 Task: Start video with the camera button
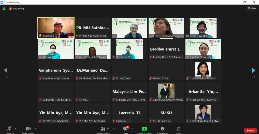coord(28,129)
